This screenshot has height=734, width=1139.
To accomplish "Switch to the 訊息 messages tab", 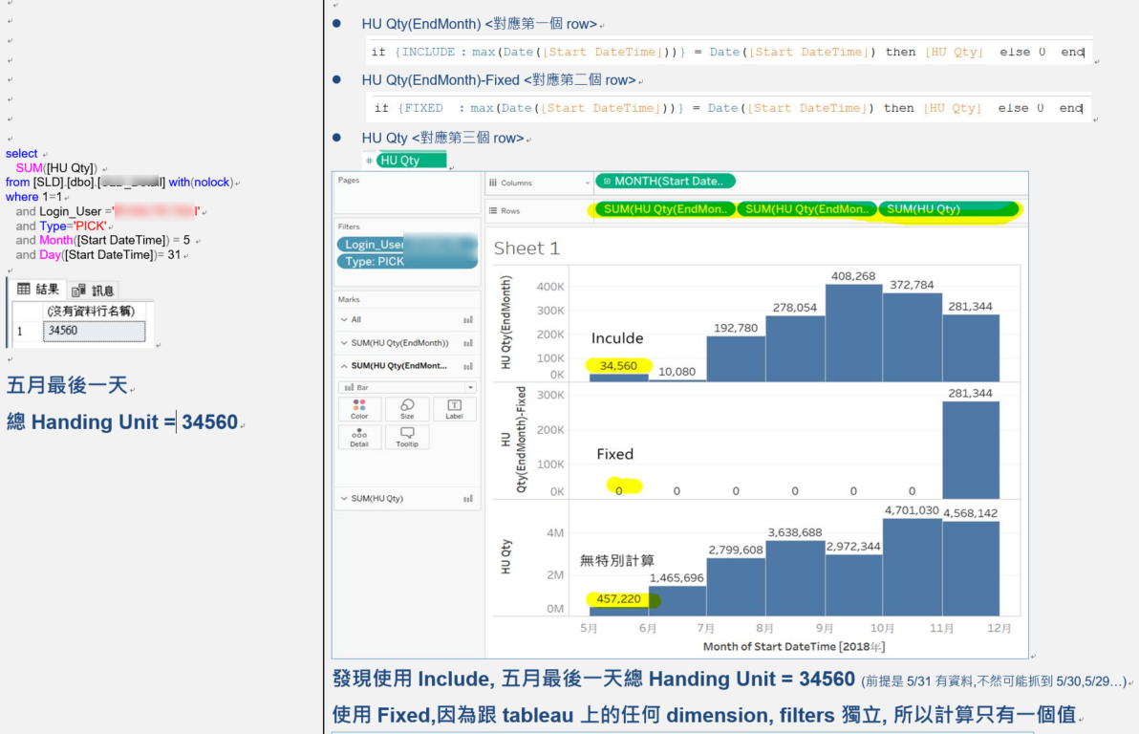I will pos(93,291).
